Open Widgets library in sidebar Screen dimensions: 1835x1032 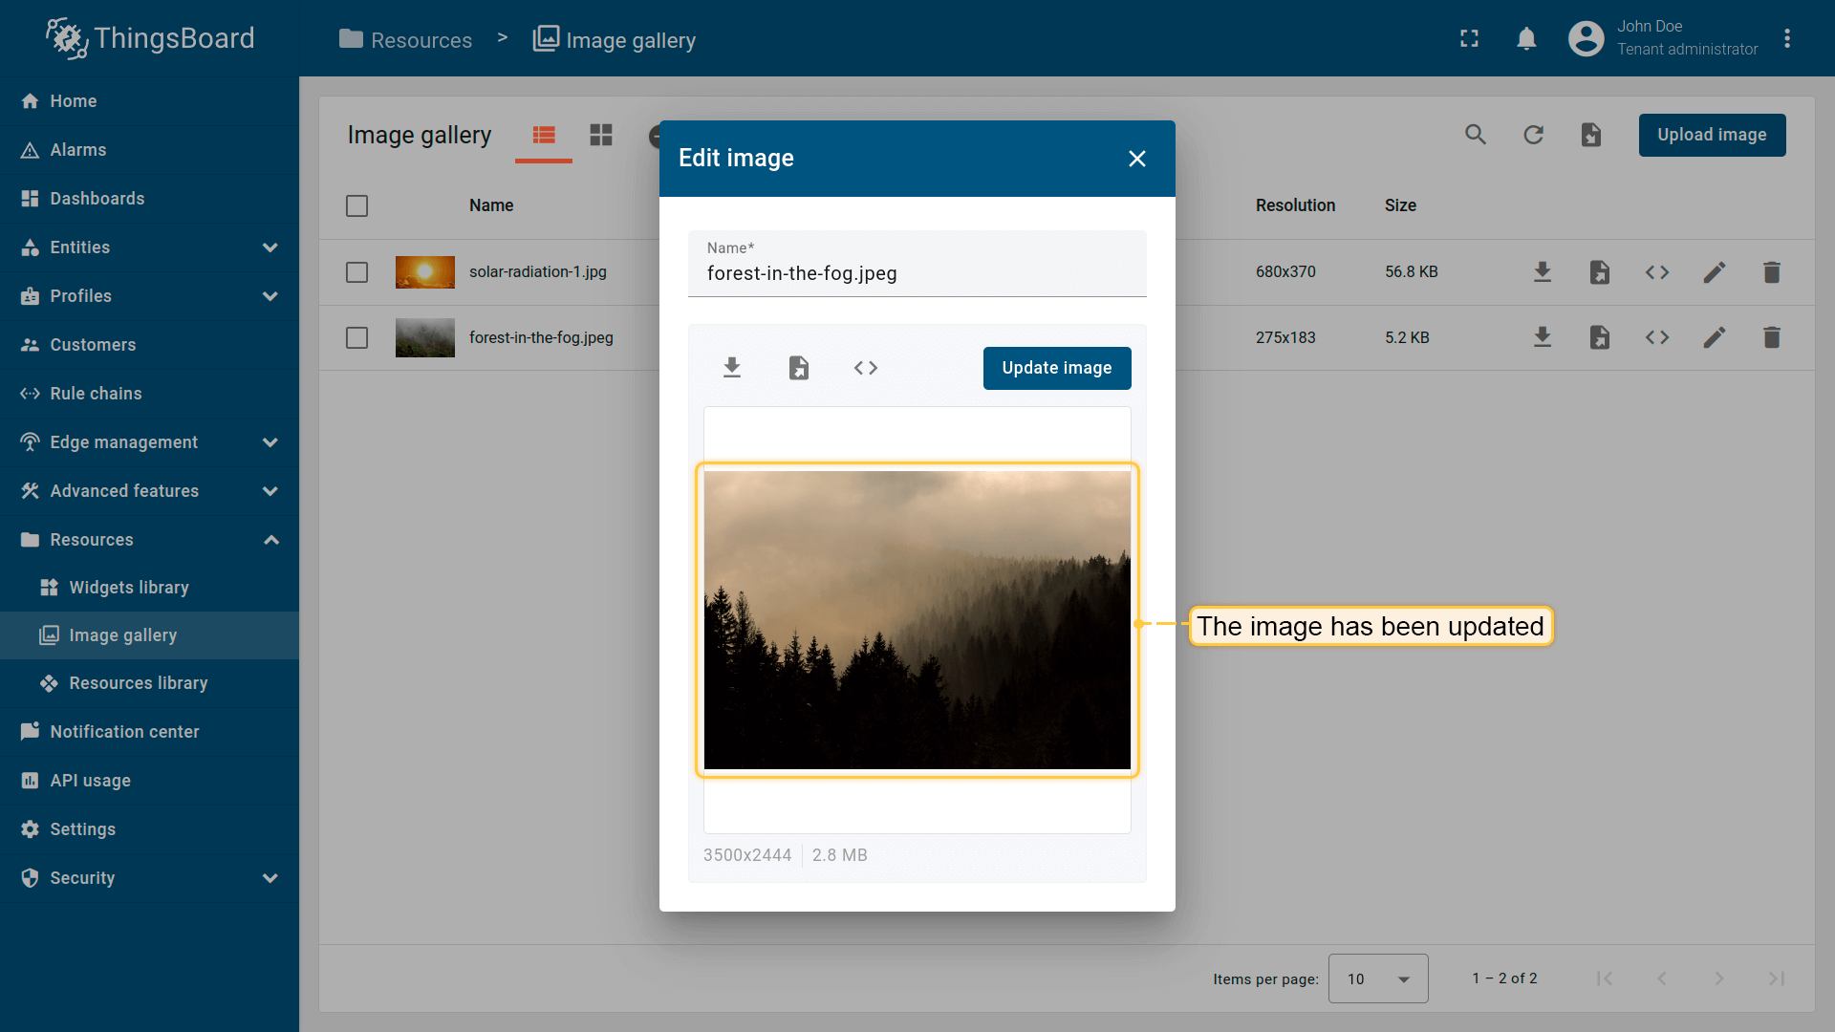click(x=129, y=588)
